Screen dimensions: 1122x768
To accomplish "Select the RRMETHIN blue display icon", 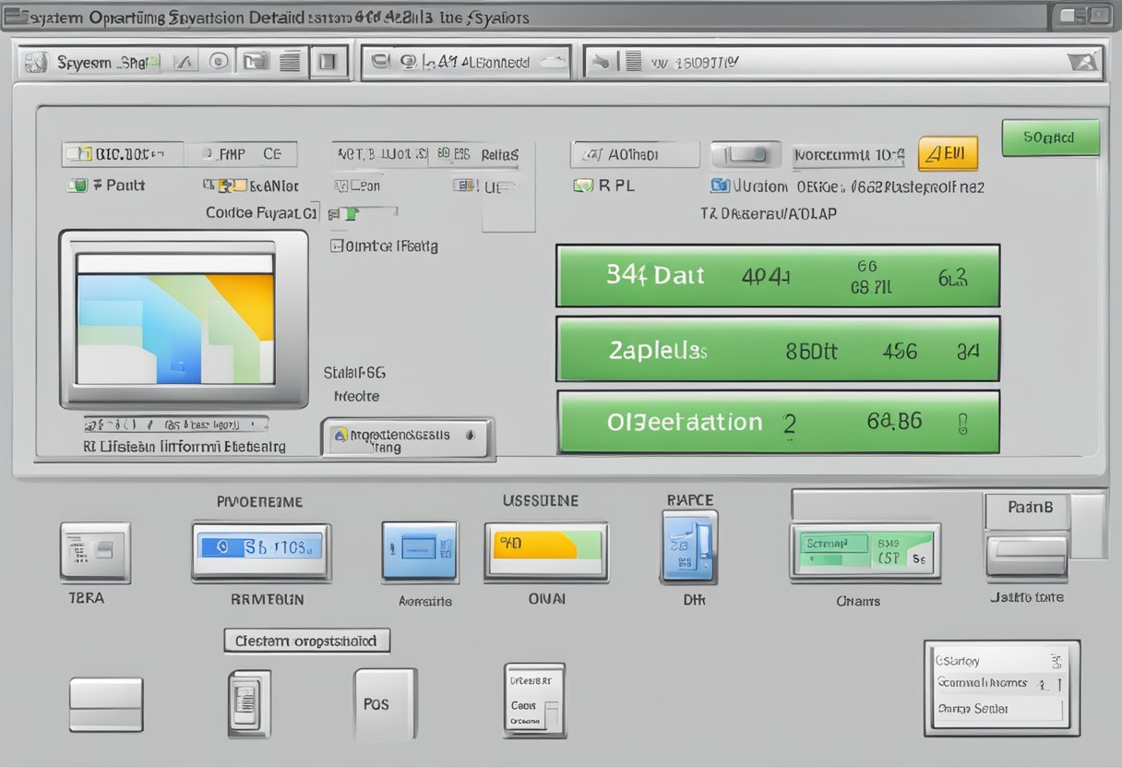I will (260, 551).
